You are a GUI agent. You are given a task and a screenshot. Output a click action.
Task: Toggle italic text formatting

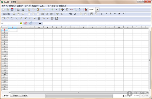click(x=18, y=14)
